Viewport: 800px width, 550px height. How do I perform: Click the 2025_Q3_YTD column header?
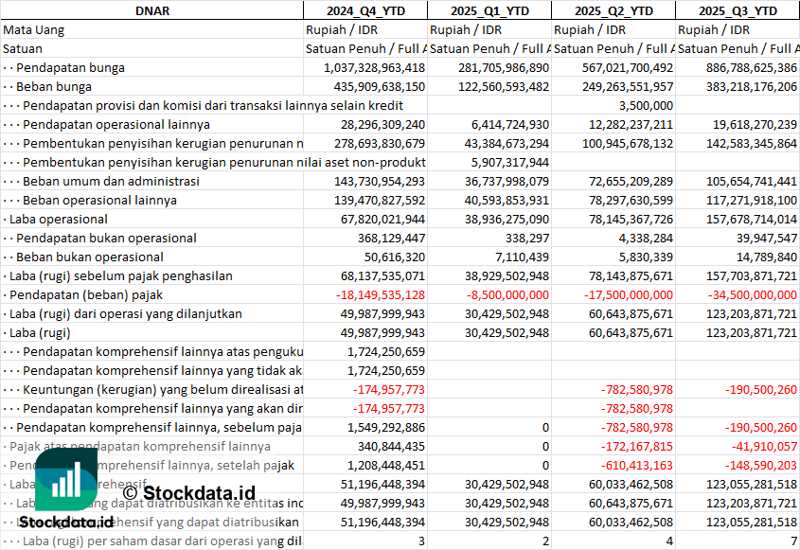738,10
